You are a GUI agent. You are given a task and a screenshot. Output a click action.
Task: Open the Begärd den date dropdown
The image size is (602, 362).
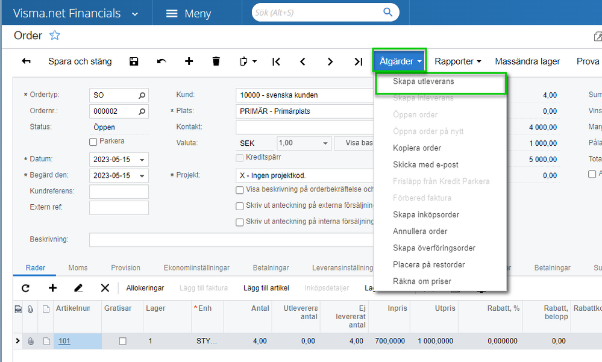(142, 176)
